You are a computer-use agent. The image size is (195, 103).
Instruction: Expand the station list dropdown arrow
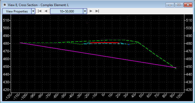click(85, 11)
